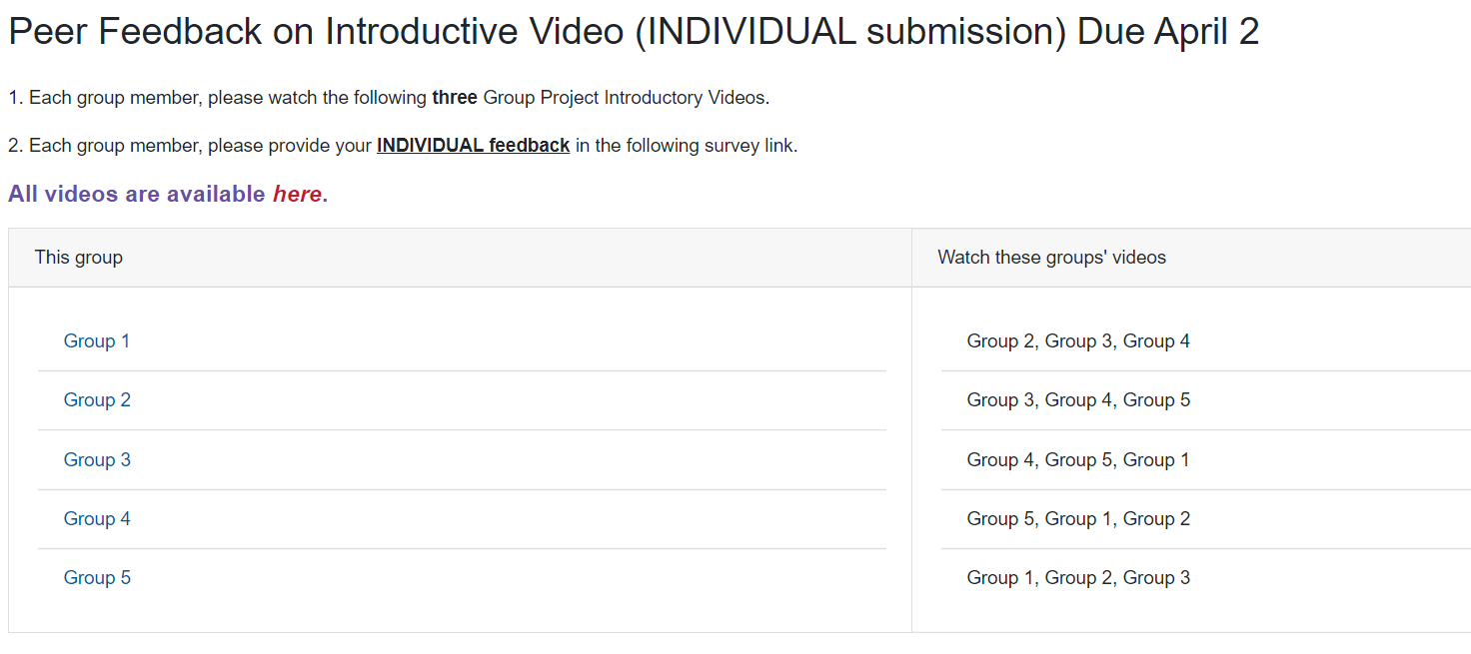
Task: Click the 'This group' column header
Action: [79, 258]
